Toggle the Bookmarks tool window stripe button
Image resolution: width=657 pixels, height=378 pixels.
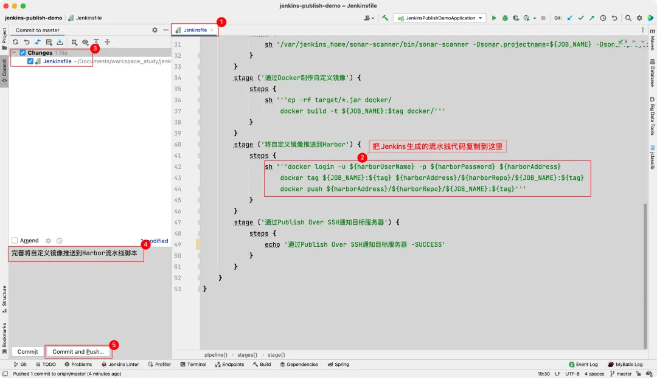(x=4, y=338)
